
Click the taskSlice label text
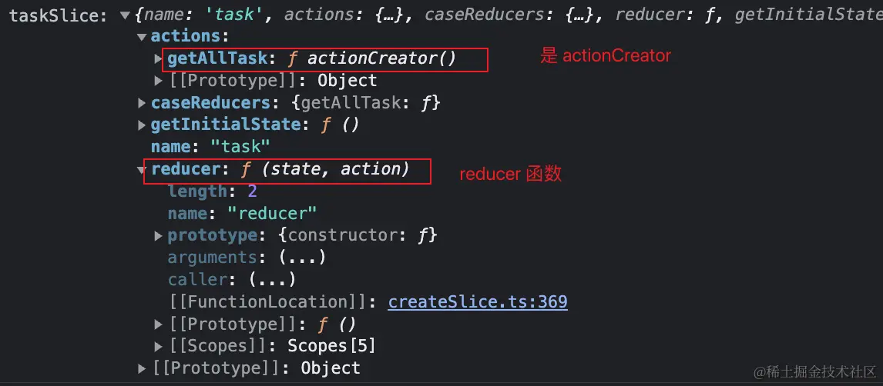(x=58, y=15)
